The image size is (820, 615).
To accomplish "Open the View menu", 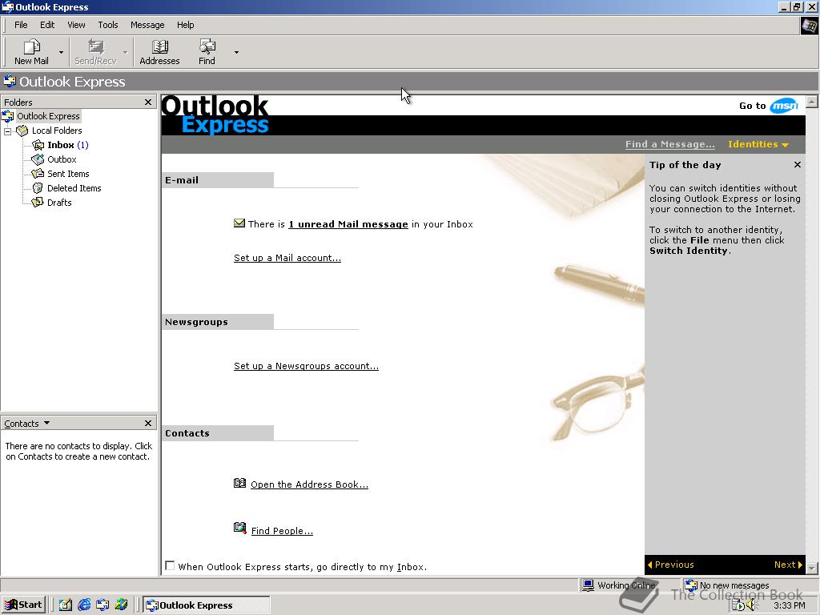I will tap(76, 25).
